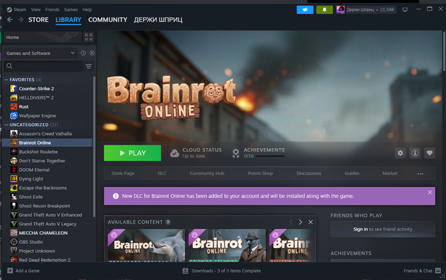446x280 pixels.
Task: Show recent activity clock icon
Action: pyautogui.click(x=83, y=53)
